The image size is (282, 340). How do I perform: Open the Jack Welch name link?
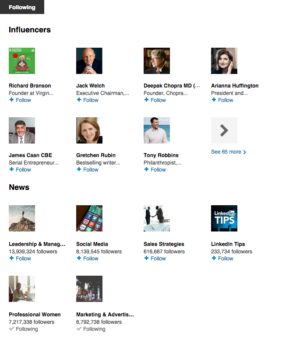pyautogui.click(x=91, y=86)
